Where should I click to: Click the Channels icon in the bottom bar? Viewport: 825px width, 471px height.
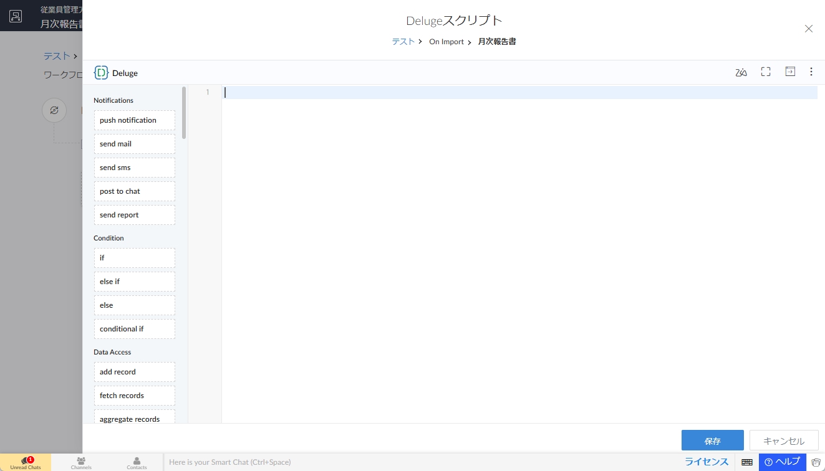click(81, 462)
